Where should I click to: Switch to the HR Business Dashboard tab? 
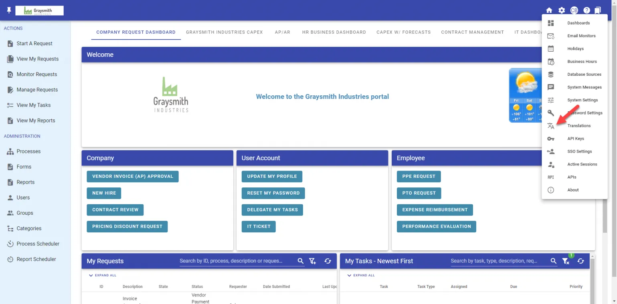point(334,32)
